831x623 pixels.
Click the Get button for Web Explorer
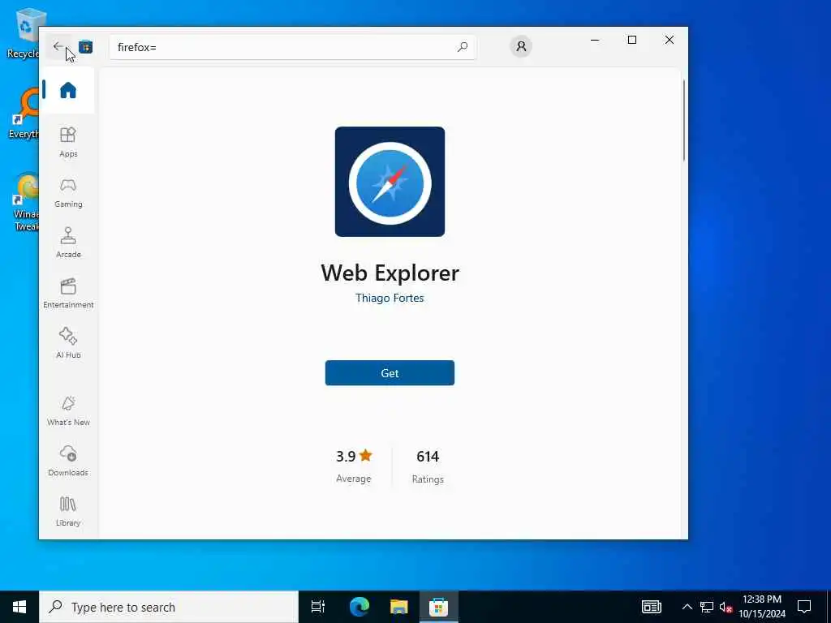[x=390, y=373]
